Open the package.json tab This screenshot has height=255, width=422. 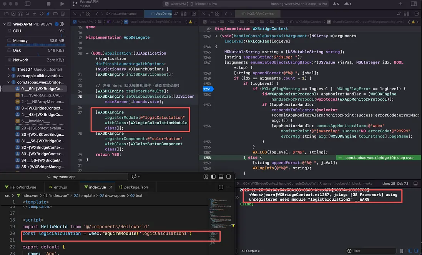click(x=133, y=187)
